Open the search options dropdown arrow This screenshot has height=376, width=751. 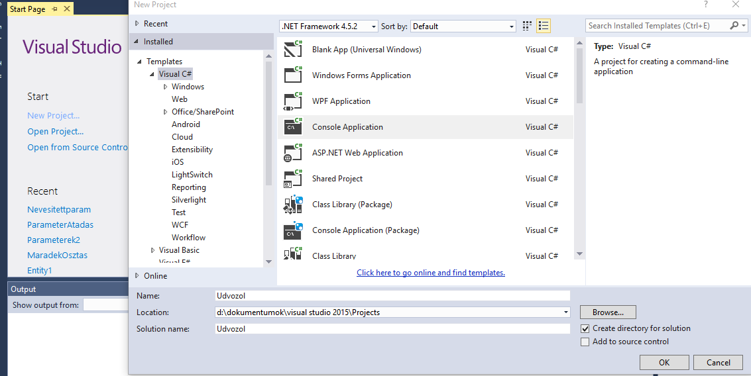tap(743, 26)
